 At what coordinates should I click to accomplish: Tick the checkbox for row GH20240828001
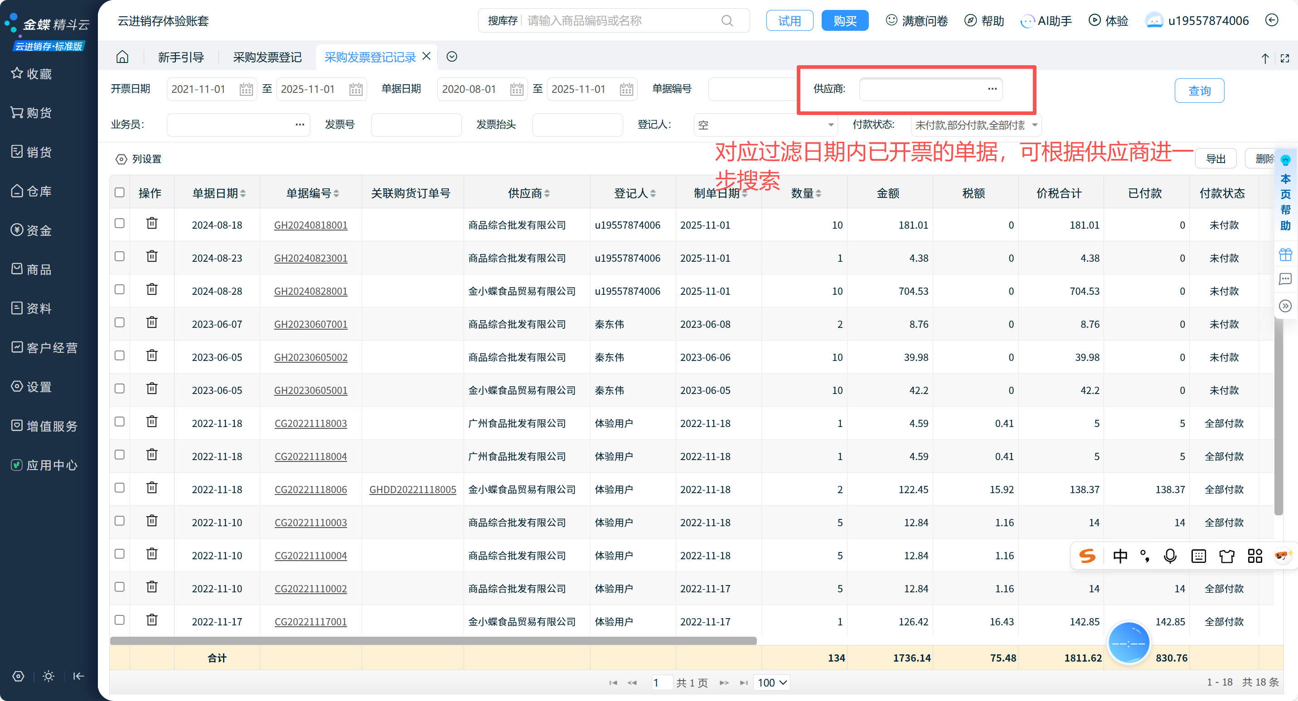pyautogui.click(x=119, y=289)
